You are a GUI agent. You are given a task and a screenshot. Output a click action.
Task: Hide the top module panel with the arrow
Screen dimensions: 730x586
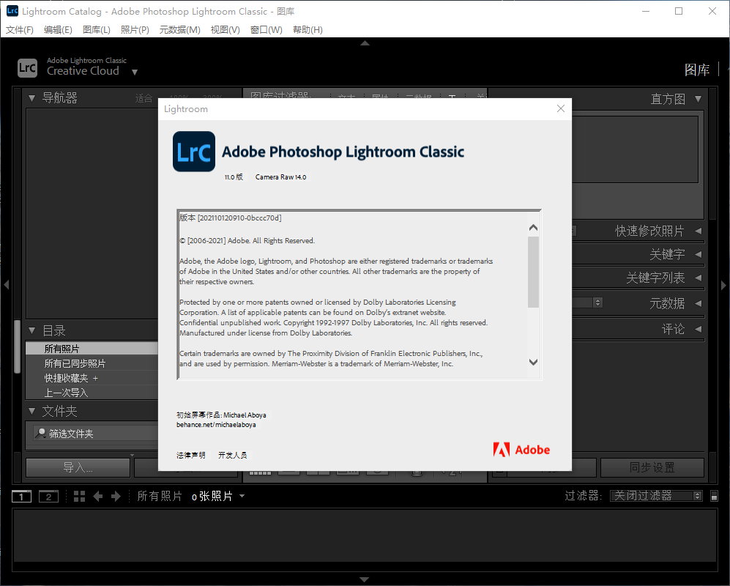(365, 43)
